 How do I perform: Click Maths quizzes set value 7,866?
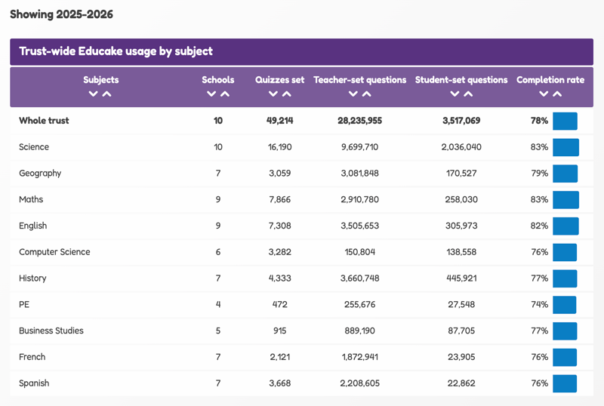click(279, 199)
